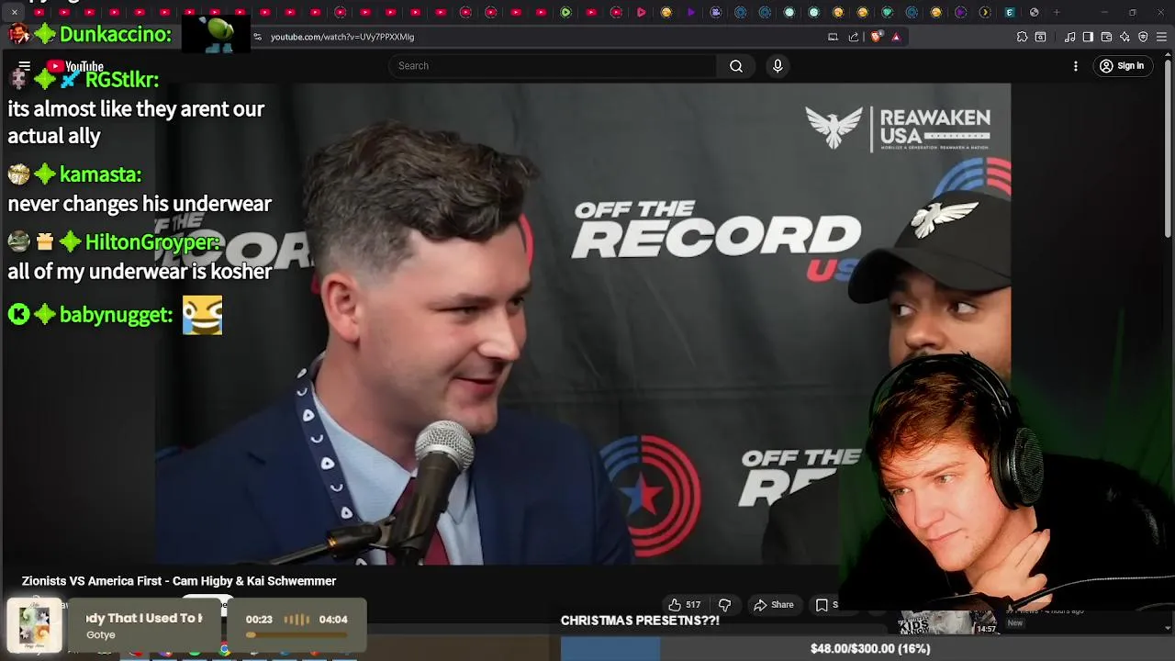Open a new tab with plus button
Screen dimensions: 1175x661
pos(1057,12)
